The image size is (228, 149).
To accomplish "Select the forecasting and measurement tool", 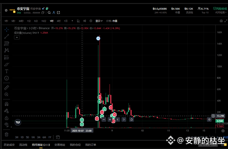I will [x=7, y=57].
